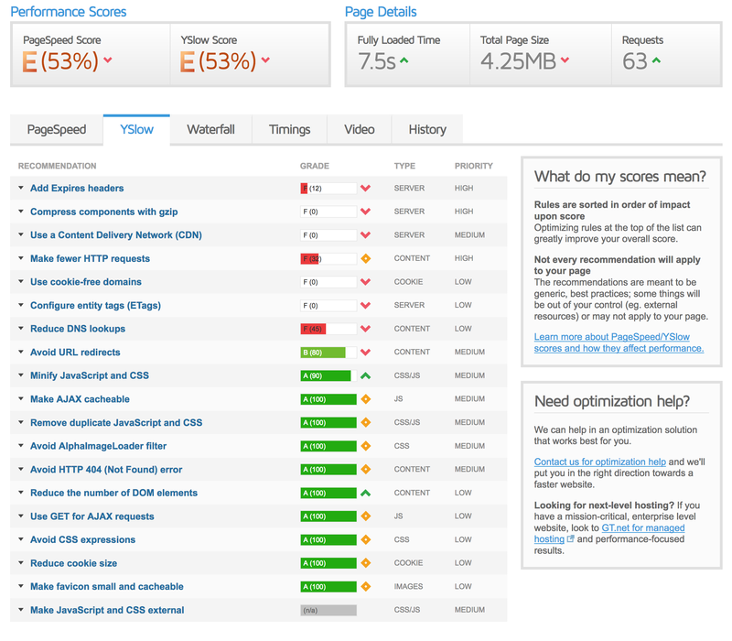Image resolution: width=732 pixels, height=641 pixels.
Task: Expand the Use cookie-free domains triangle
Action: coord(21,281)
